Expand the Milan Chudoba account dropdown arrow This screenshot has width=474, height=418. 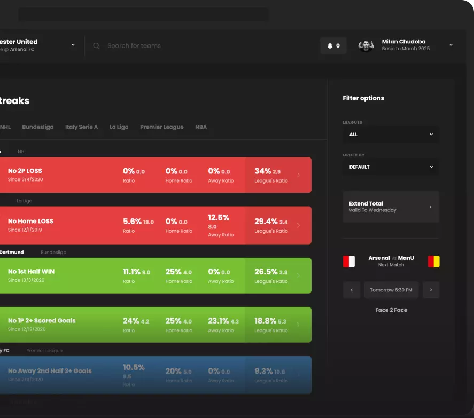451,45
